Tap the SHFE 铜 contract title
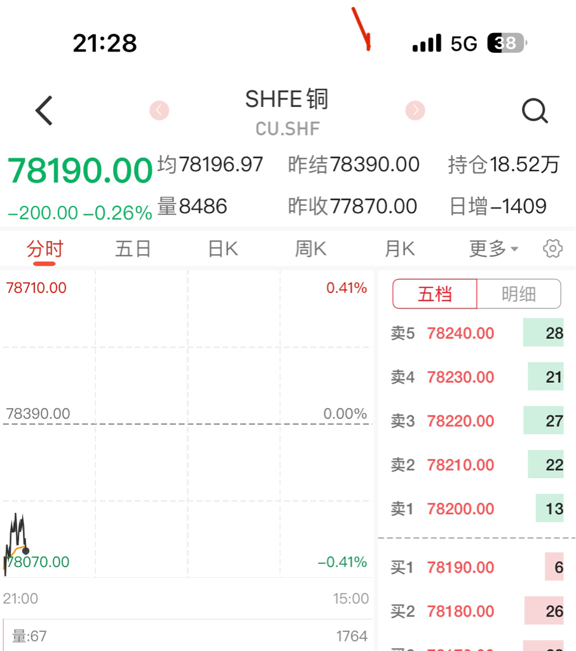The image size is (576, 651). [287, 99]
